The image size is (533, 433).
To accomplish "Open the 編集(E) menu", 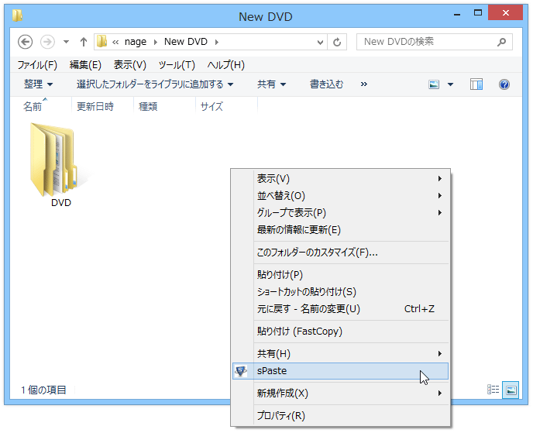I will [x=85, y=64].
